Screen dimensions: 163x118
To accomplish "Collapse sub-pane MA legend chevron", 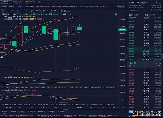I will 3,78.
